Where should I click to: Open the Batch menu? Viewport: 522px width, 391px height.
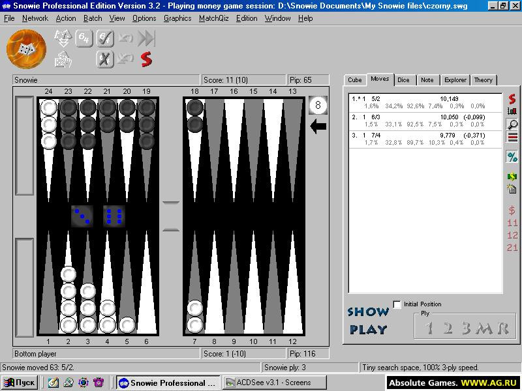click(x=93, y=18)
